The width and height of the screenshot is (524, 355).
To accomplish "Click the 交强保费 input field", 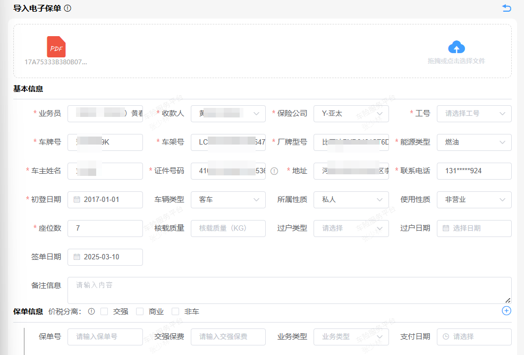I will coord(228,336).
